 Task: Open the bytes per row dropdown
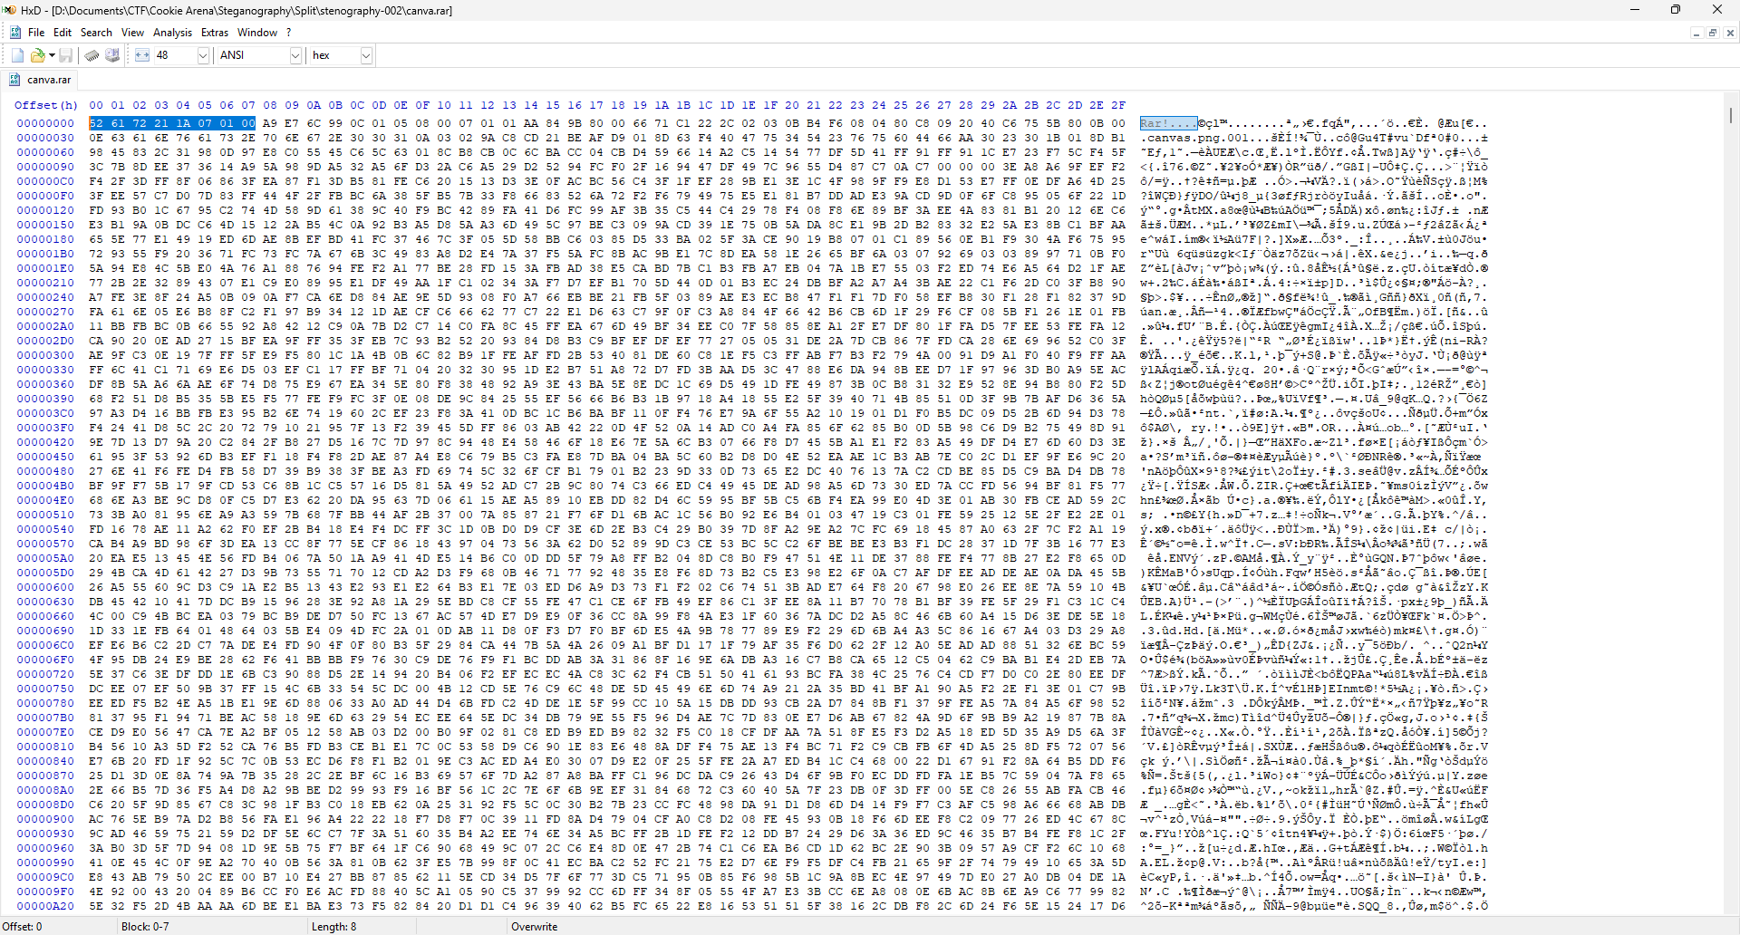click(203, 55)
